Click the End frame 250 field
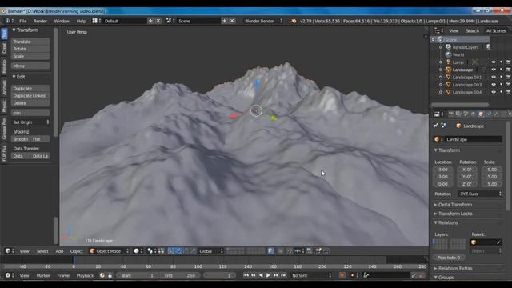This screenshot has height=288, width=512. click(x=179, y=275)
